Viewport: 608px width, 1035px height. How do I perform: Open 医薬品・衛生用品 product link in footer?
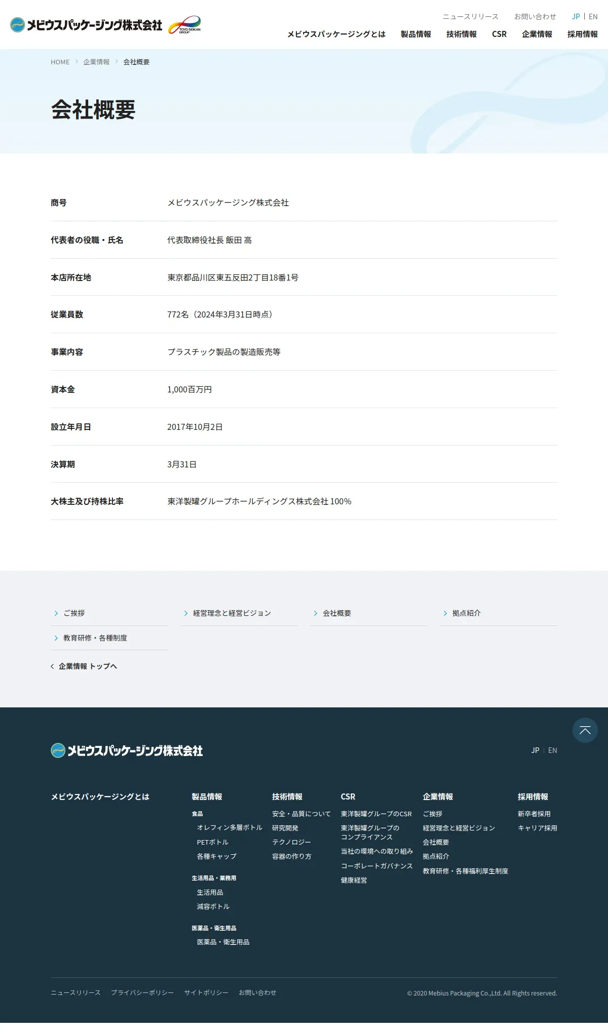[223, 942]
